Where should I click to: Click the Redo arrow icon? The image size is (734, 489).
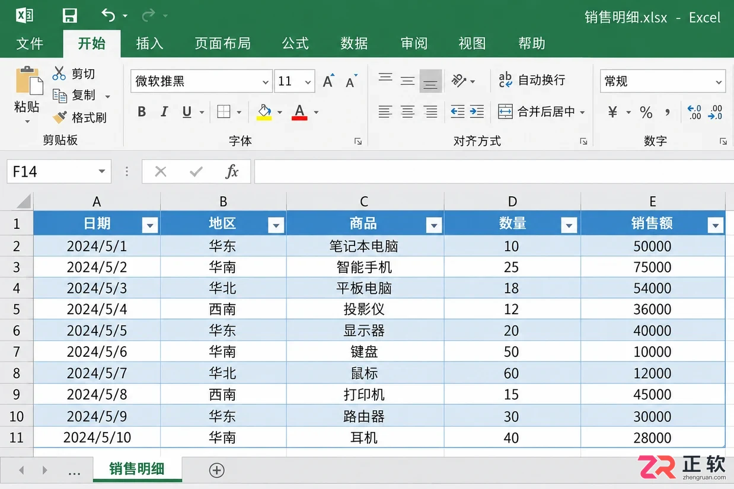[149, 15]
